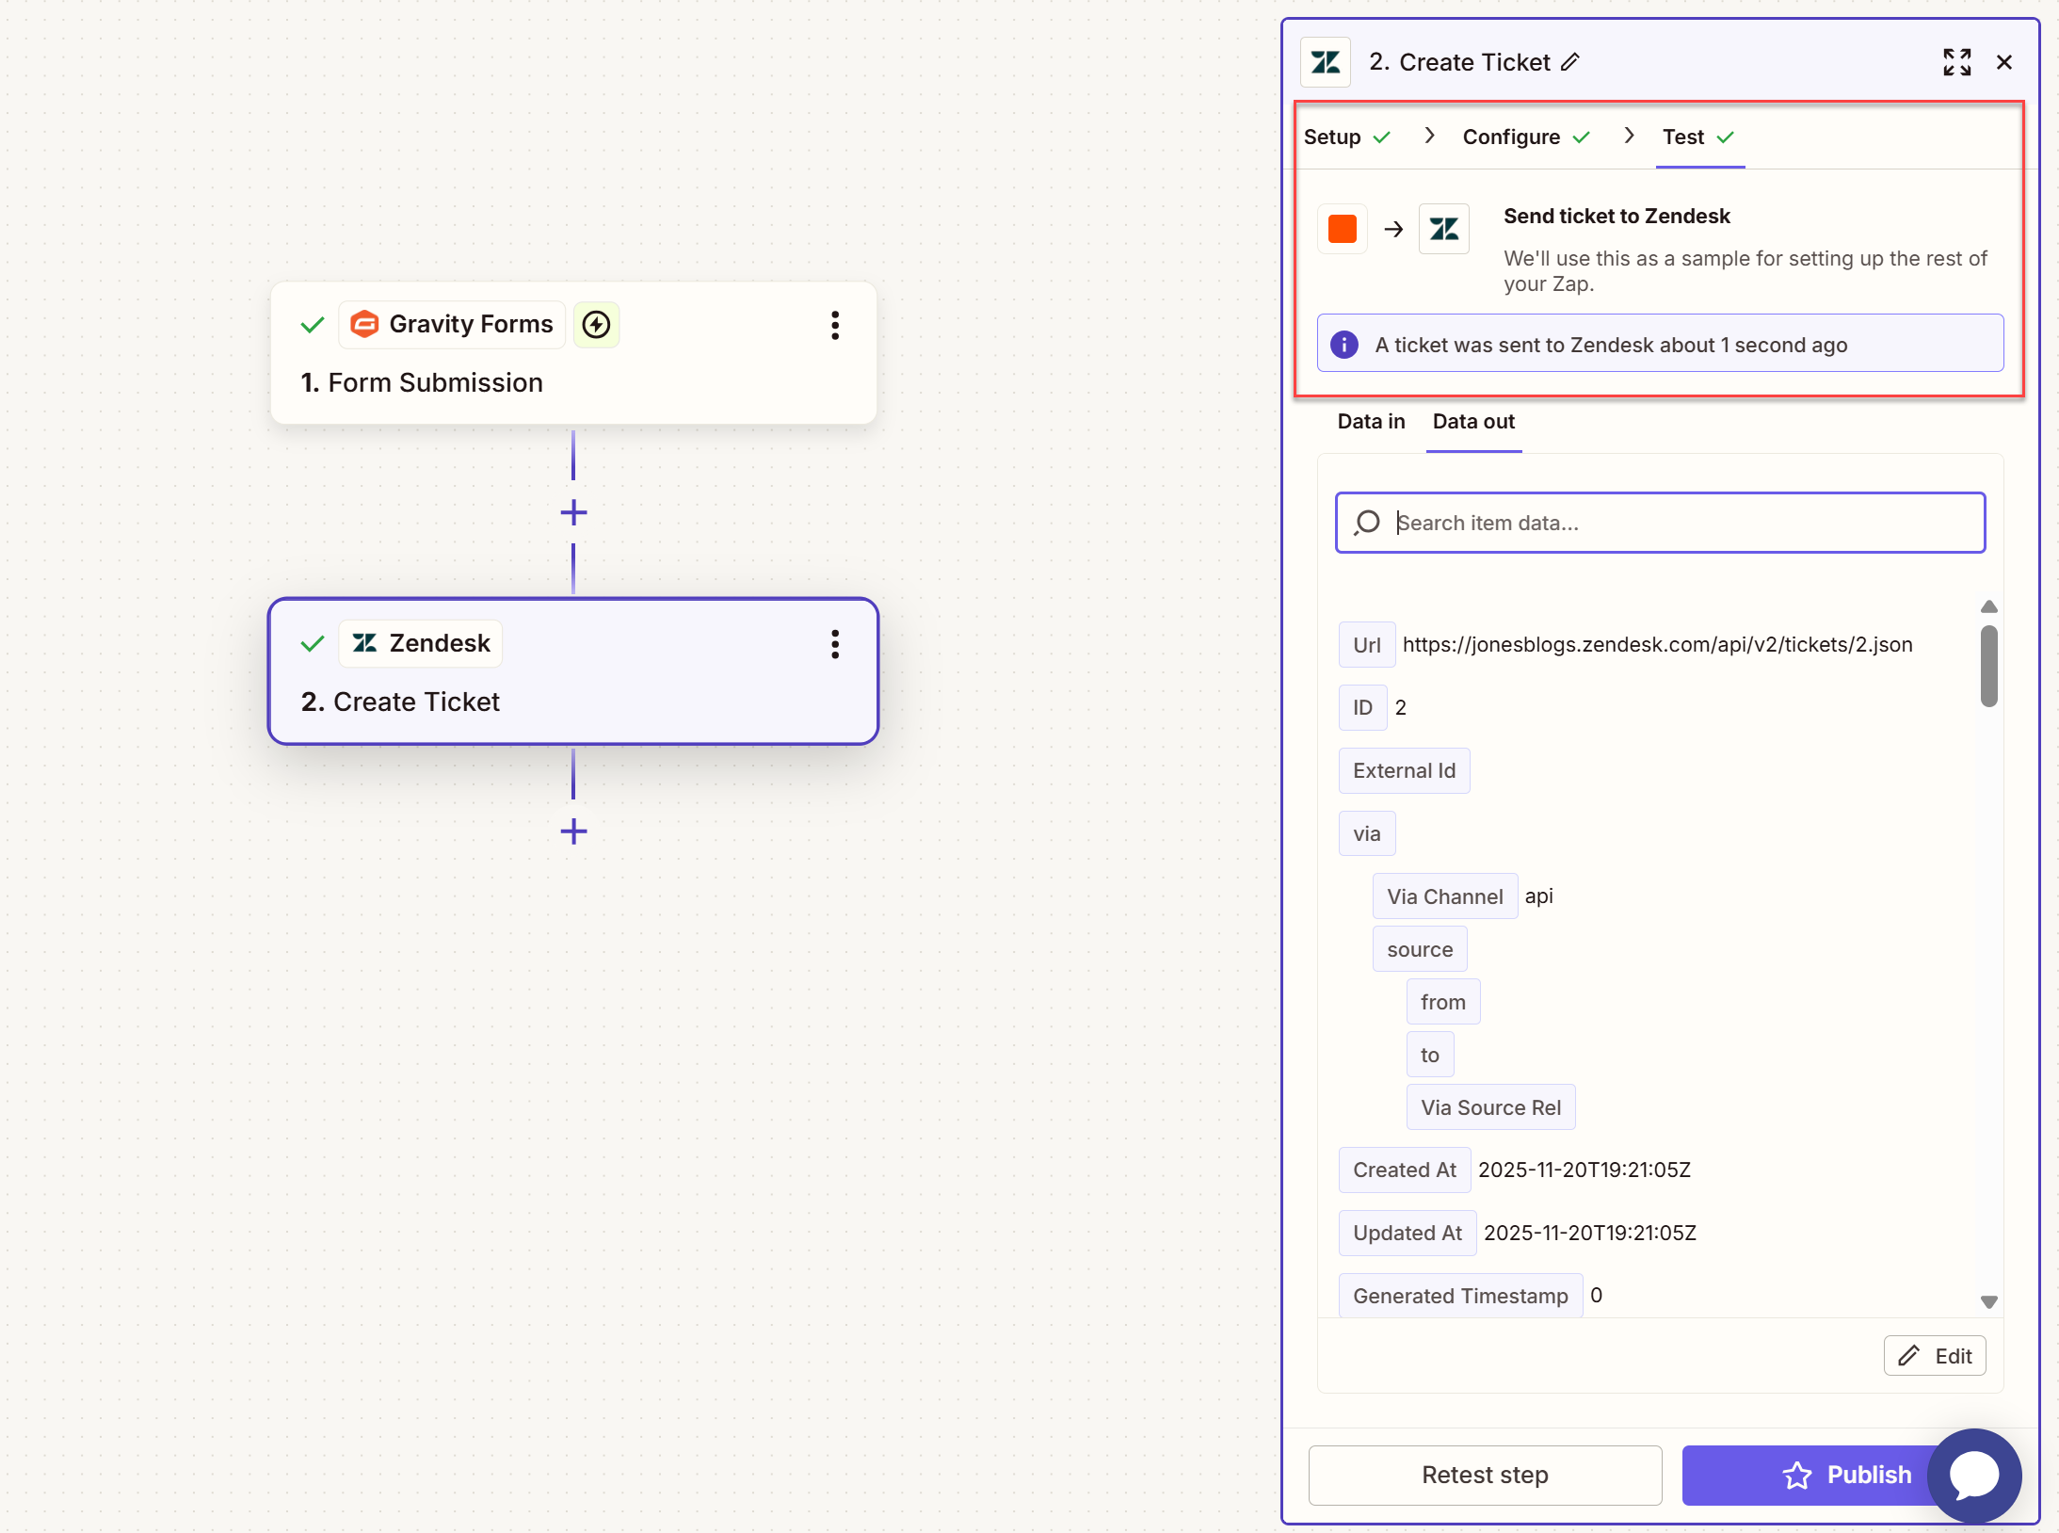Open the chat support bubble
The height and width of the screenshot is (1533, 2059).
(1974, 1475)
